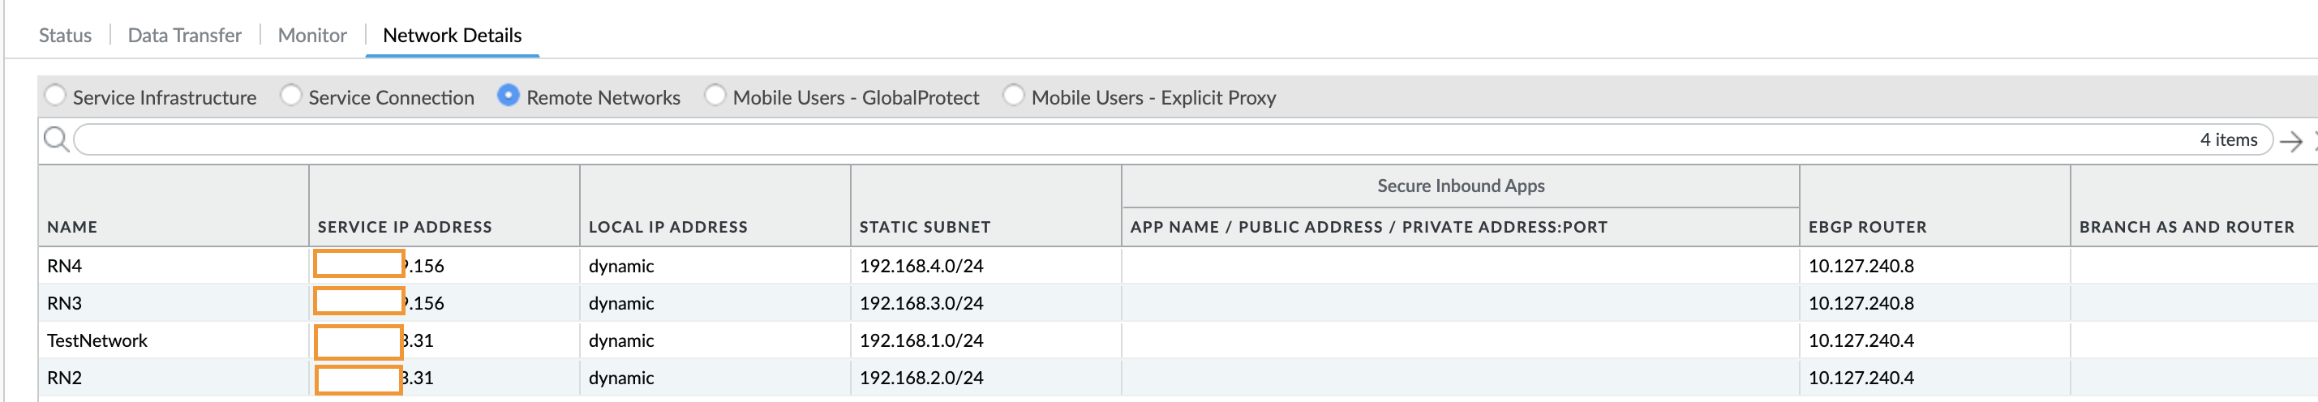Select the Network Details tab
Screen dimensions: 2318x402
(x=452, y=35)
